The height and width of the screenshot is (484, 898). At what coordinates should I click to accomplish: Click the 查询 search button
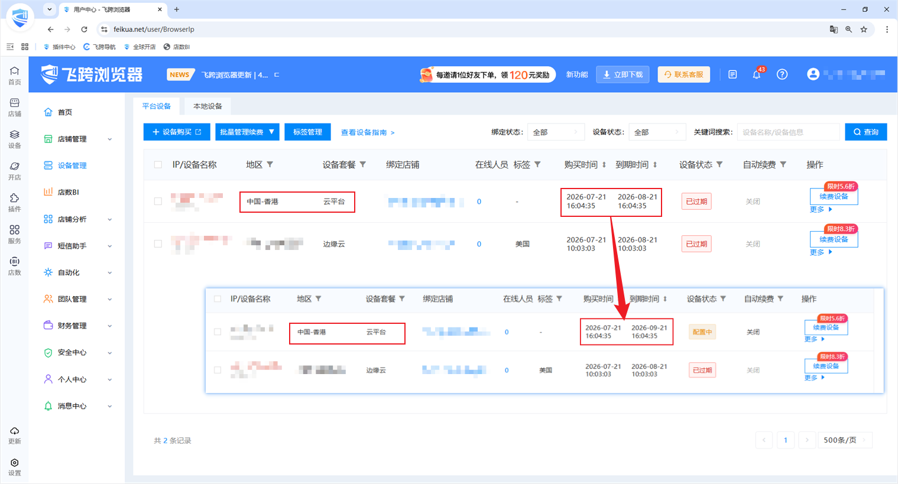tap(866, 132)
